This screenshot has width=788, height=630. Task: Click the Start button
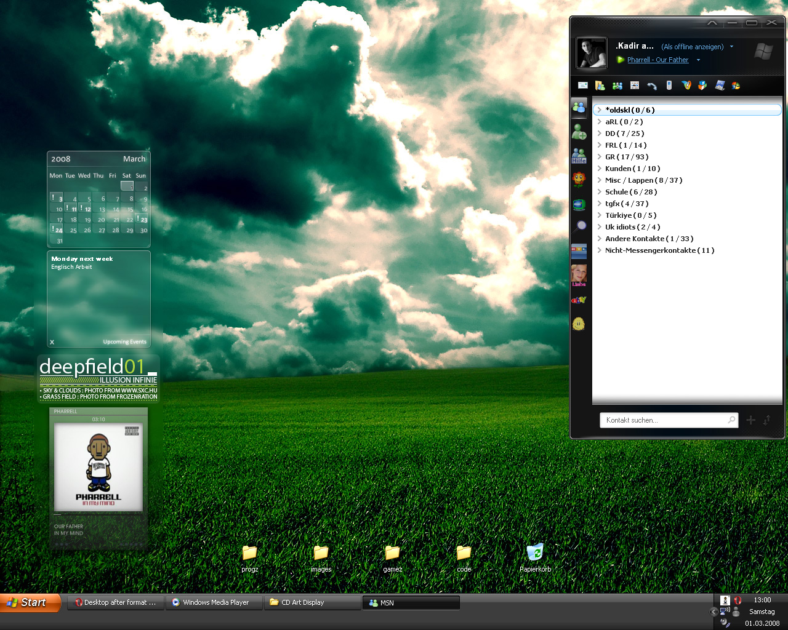(31, 603)
